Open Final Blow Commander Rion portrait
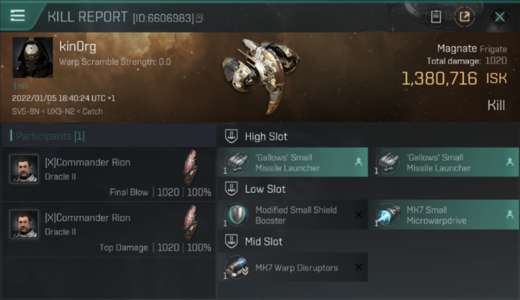 24,169
